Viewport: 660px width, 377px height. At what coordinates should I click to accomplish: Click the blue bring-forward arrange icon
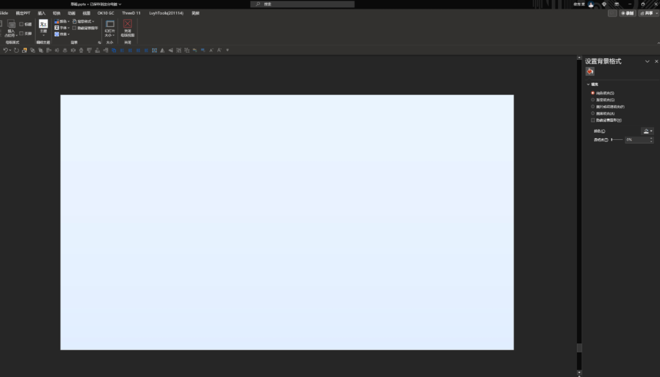pos(114,50)
